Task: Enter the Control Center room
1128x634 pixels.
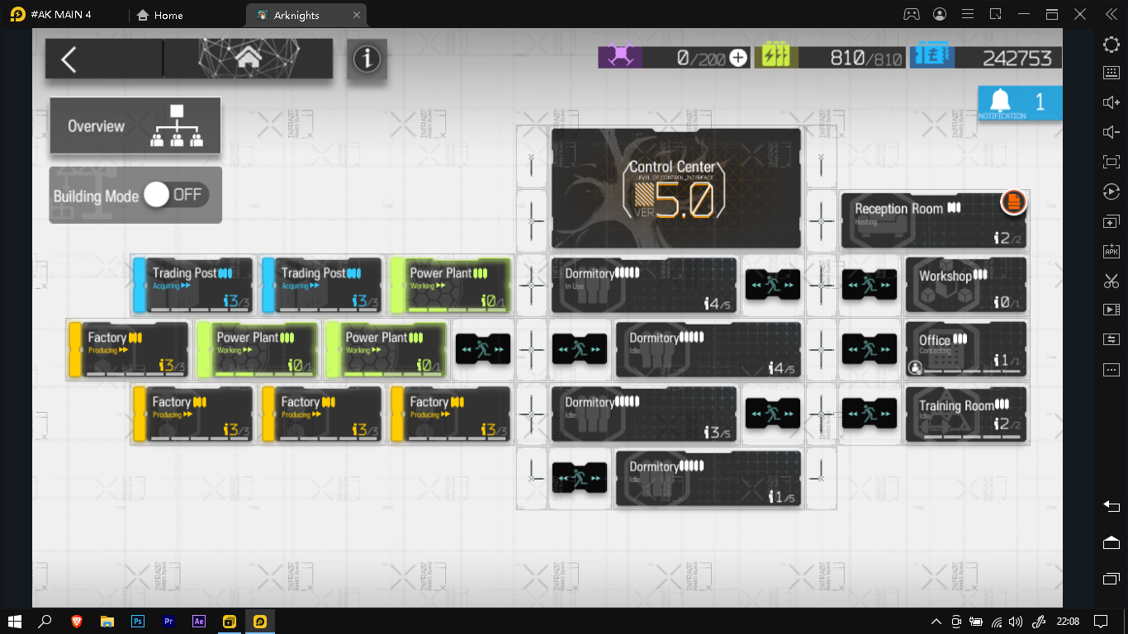Action: 676,188
